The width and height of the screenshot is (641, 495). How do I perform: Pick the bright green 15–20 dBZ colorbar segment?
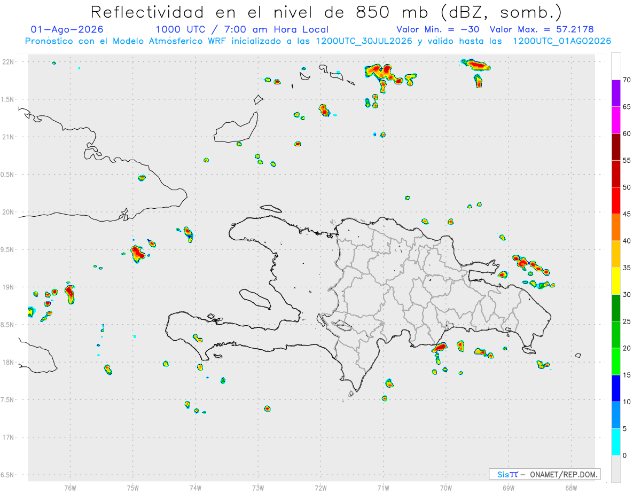tap(616, 362)
